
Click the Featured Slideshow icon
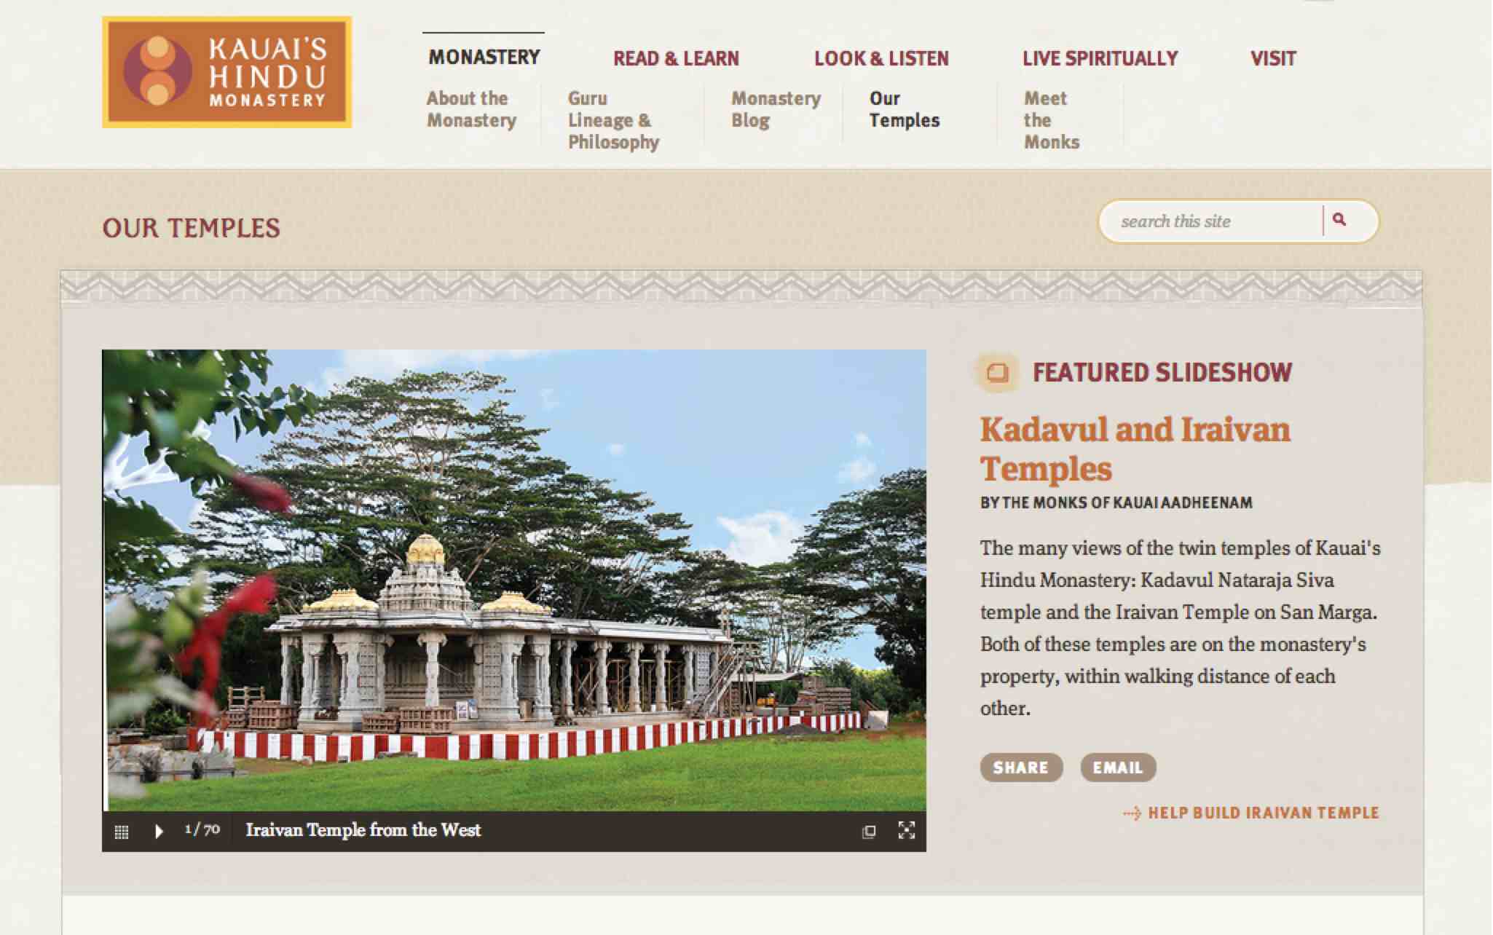point(997,373)
